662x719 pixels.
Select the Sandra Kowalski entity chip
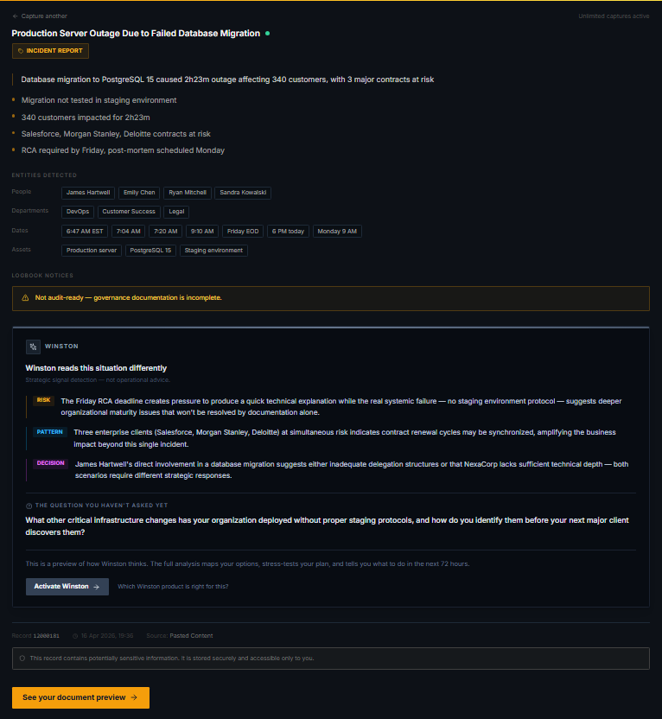[243, 193]
